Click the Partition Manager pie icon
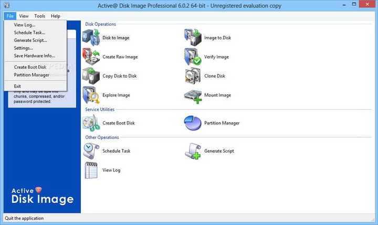378x225 pixels. (x=193, y=123)
